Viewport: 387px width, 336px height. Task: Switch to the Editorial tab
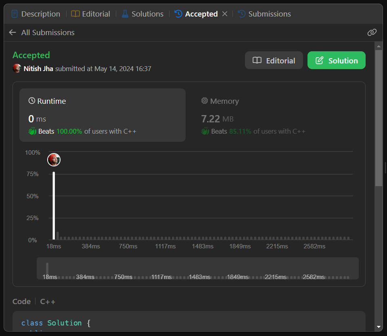[91, 14]
